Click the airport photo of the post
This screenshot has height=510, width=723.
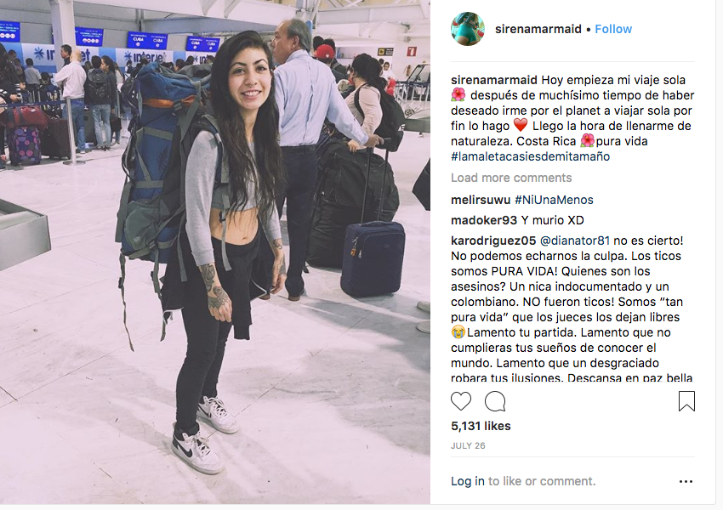(215, 252)
